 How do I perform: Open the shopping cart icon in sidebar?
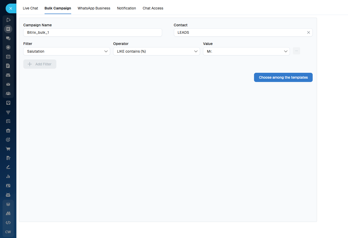[x=8, y=149]
